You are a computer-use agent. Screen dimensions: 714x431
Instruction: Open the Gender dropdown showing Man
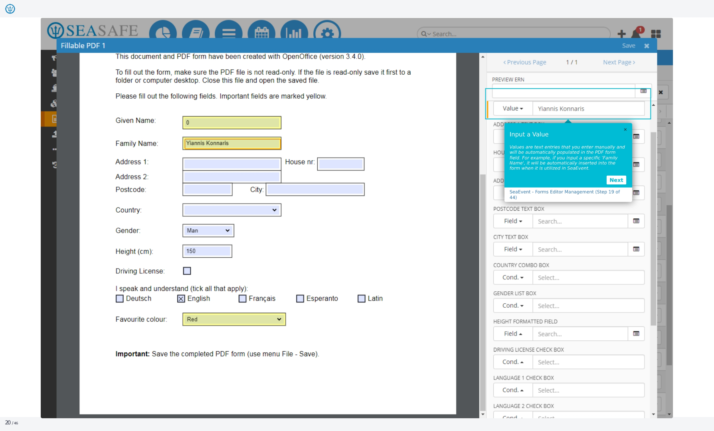pyautogui.click(x=208, y=231)
